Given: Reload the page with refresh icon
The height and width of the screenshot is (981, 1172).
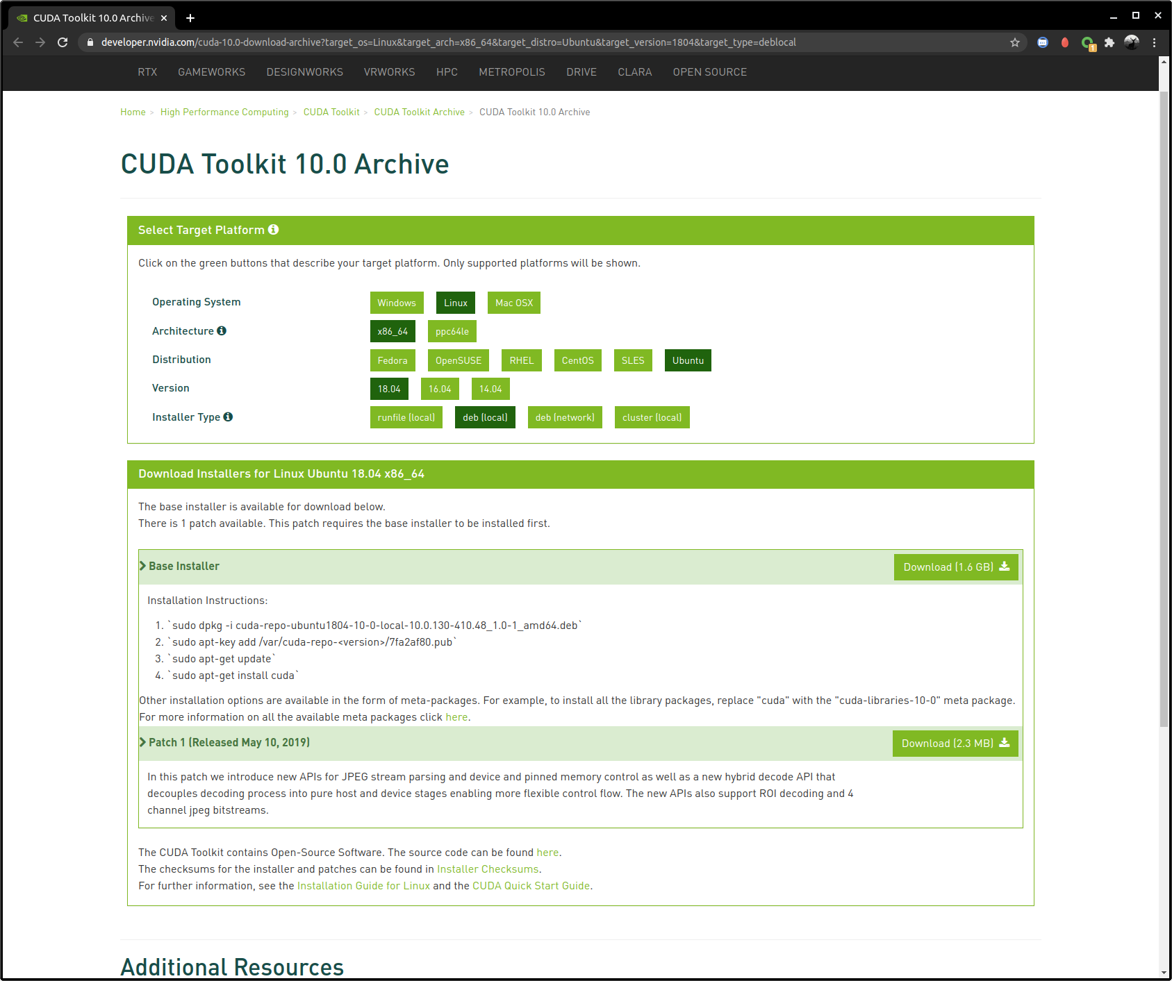Looking at the screenshot, I should [63, 42].
